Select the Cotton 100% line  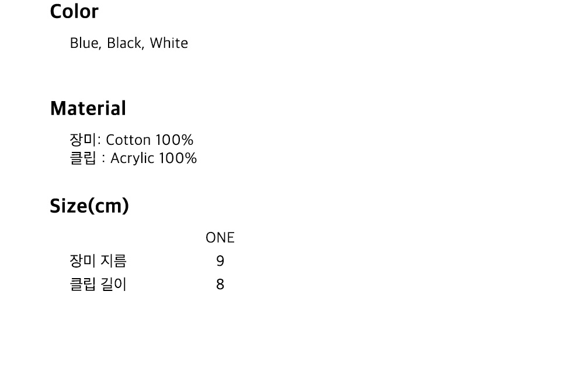pyautogui.click(x=131, y=140)
